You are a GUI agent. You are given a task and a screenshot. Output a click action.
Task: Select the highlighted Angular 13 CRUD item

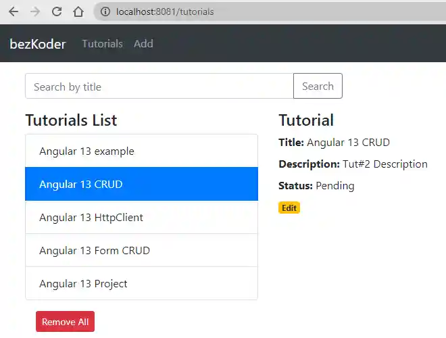pos(142,184)
